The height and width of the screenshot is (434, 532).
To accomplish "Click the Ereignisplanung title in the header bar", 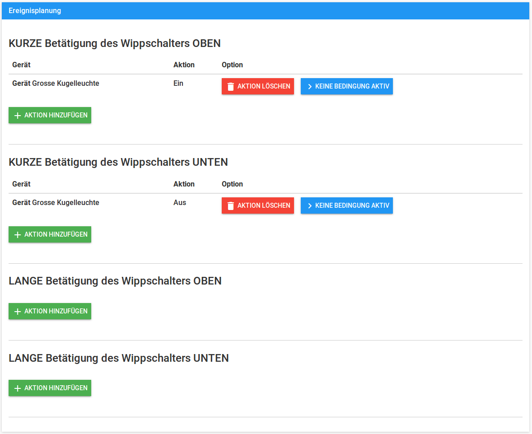I will 35,11.
